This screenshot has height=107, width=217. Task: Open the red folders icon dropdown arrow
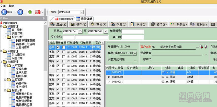click(42, 12)
